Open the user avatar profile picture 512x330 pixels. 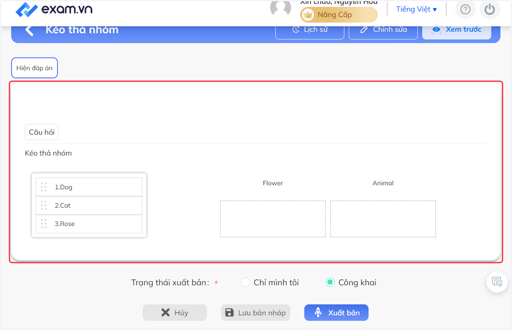(x=280, y=8)
